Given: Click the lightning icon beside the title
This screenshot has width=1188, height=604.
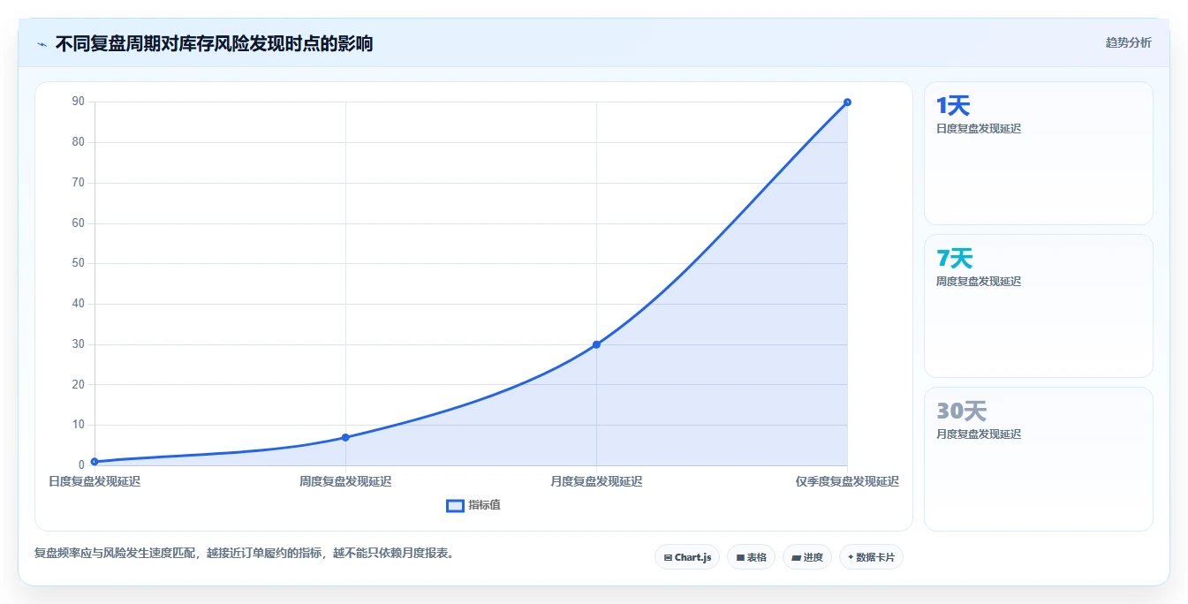Looking at the screenshot, I should click(42, 43).
